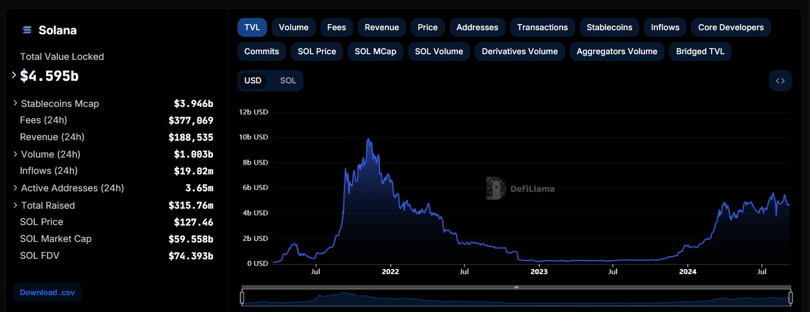Click the Inflows (24h) value $19.02m
This screenshot has width=810, height=312.
click(193, 171)
